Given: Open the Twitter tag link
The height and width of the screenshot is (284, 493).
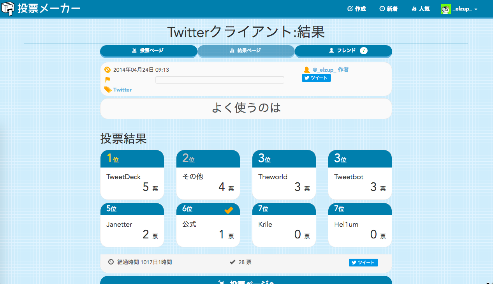Looking at the screenshot, I should (x=122, y=90).
